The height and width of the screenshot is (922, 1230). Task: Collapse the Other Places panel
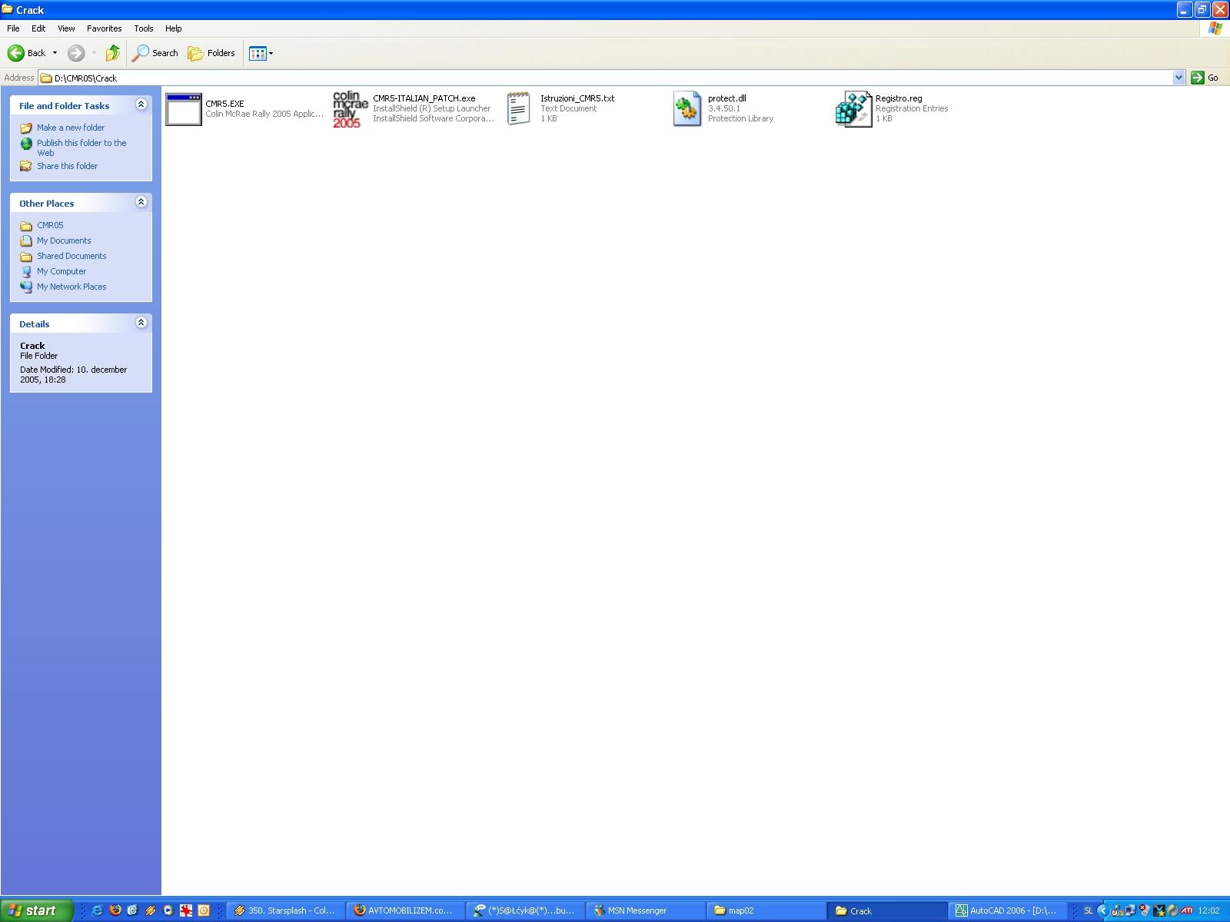coord(141,202)
